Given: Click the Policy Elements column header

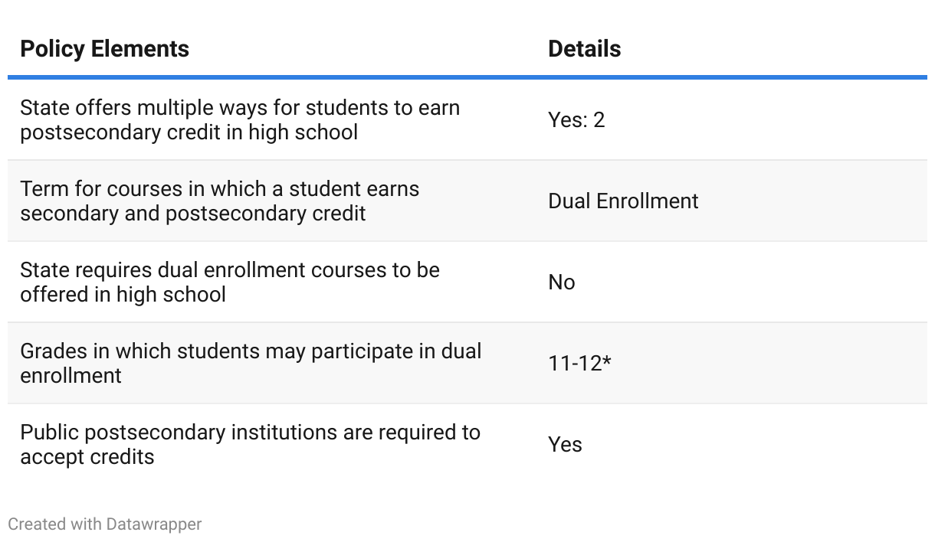Looking at the screenshot, I should (x=104, y=49).
